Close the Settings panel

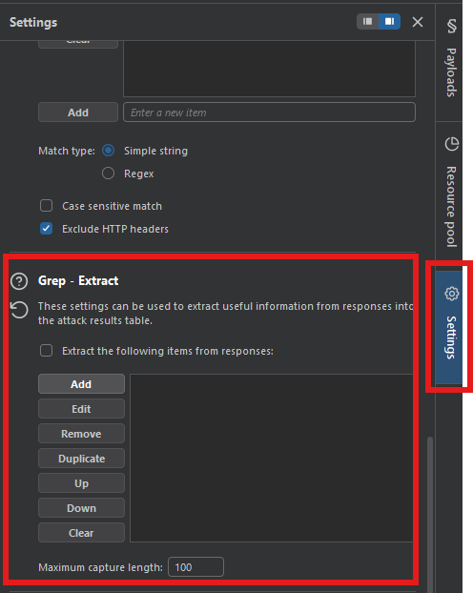[418, 22]
